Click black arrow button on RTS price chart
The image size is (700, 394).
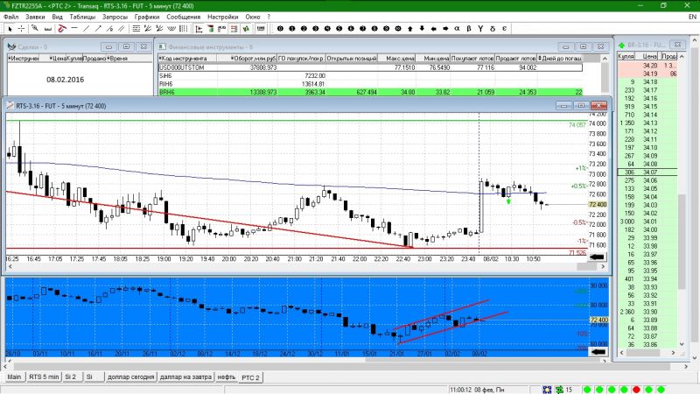click(597, 257)
